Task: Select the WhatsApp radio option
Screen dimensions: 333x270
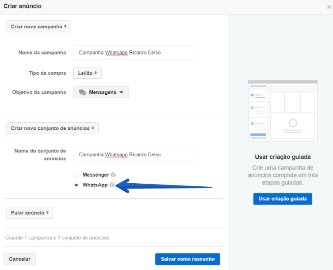Action: 76,185
